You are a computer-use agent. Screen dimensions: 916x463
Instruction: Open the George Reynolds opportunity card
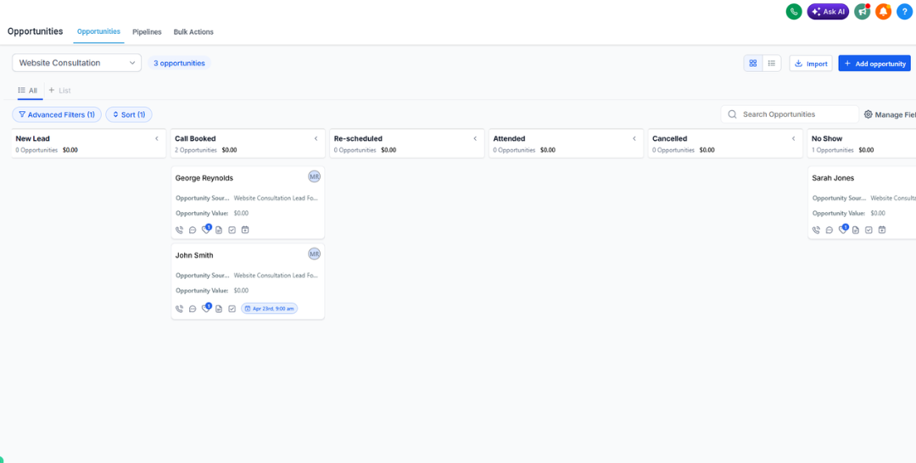click(x=248, y=203)
